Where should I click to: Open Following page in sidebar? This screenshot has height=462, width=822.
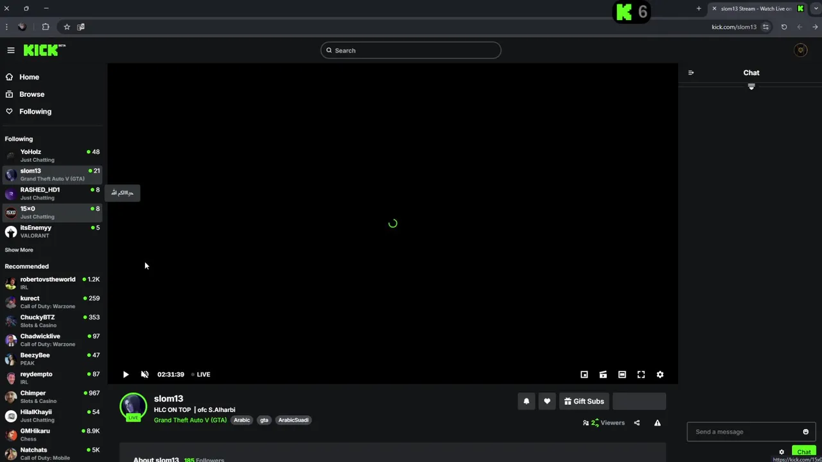(35, 112)
